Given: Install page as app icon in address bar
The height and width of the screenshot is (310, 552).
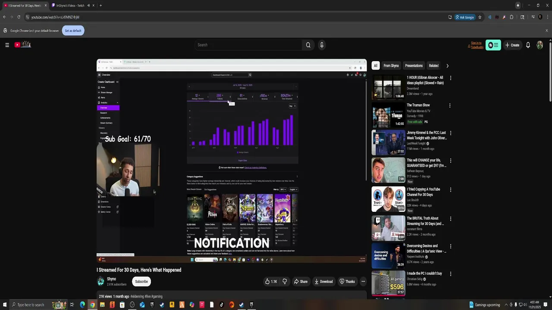Looking at the screenshot, I should coord(450,17).
